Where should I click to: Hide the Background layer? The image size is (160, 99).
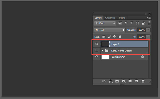[x=97, y=56]
